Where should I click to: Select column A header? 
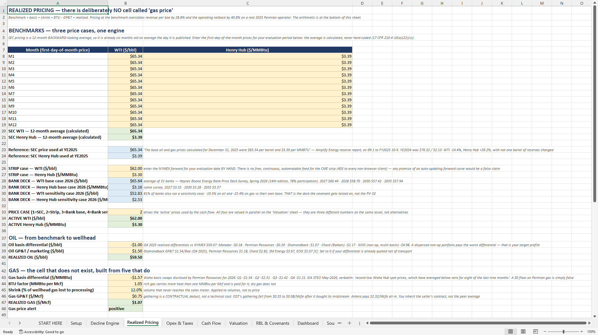(x=58, y=3)
